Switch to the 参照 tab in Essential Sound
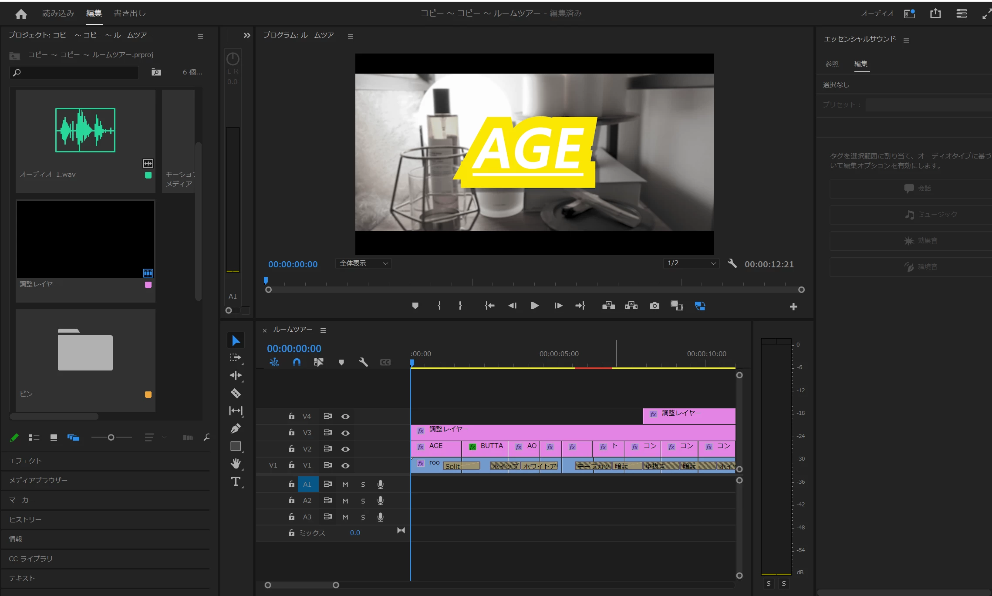Image resolution: width=992 pixels, height=596 pixels. (x=832, y=64)
